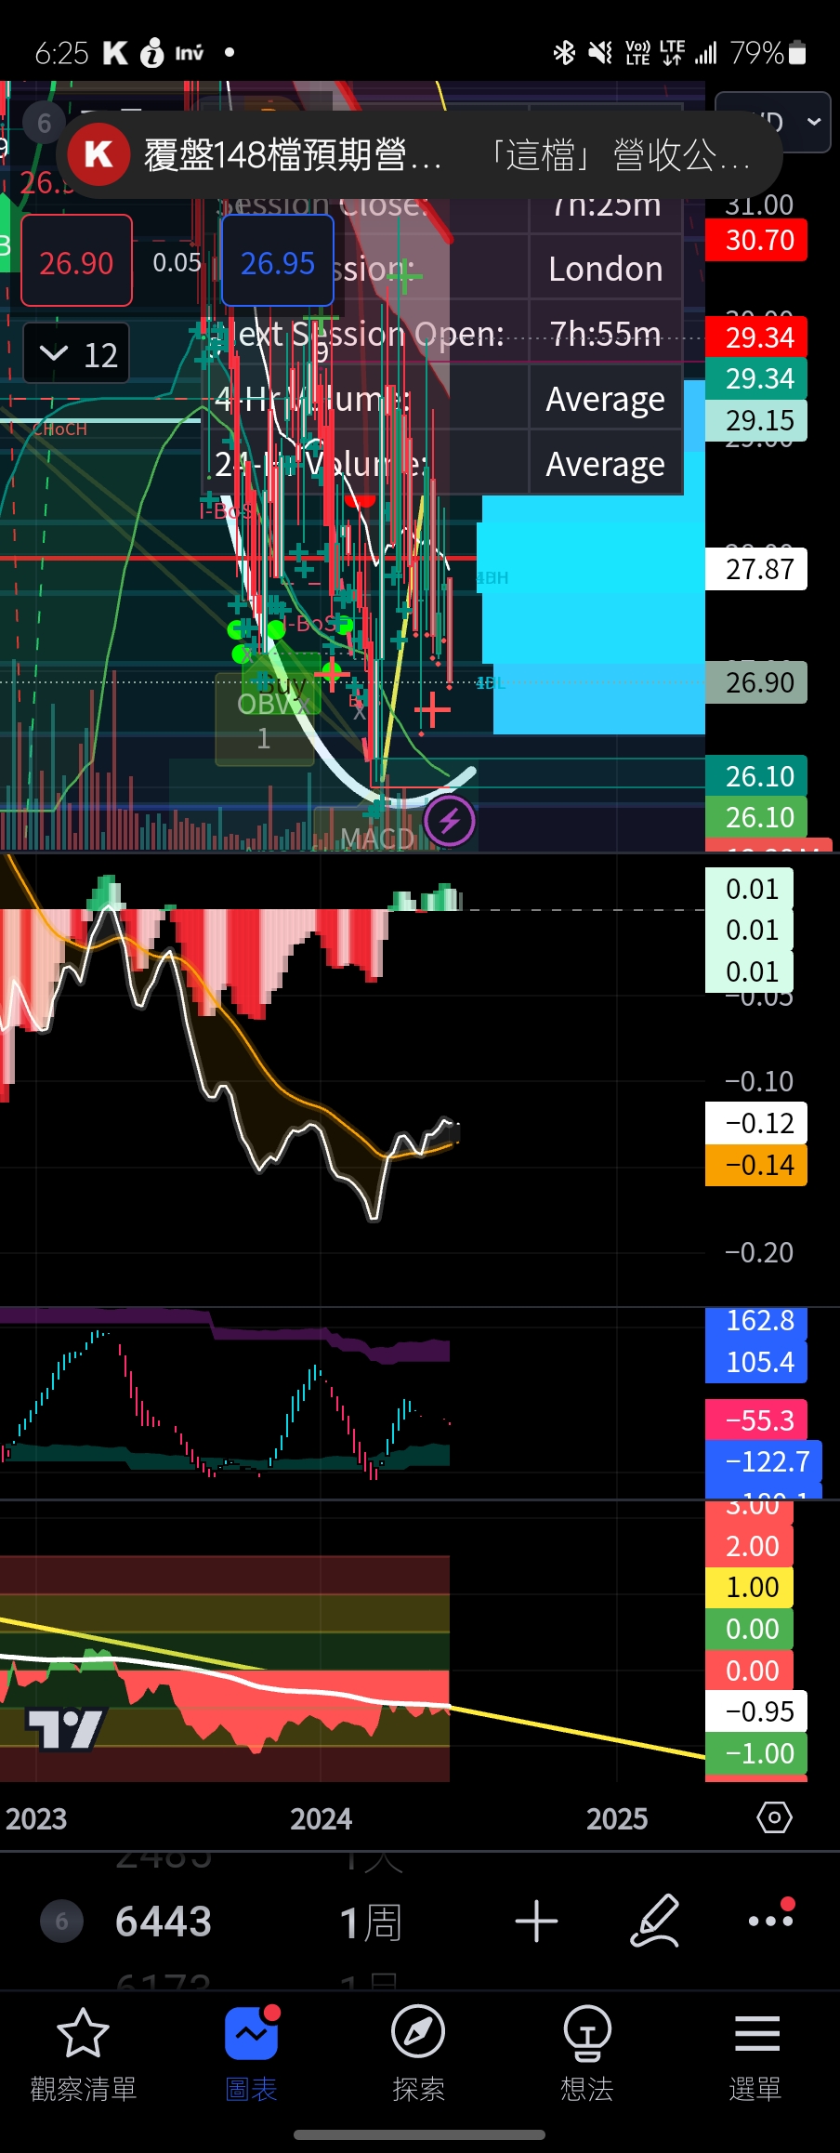
Task: Select the gray 26.90 price label
Action: click(756, 682)
